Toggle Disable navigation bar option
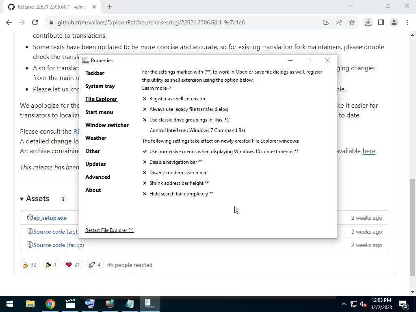416x312 pixels. pos(172,162)
